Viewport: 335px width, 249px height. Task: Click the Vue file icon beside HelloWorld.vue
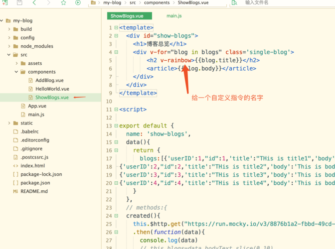[30, 89]
